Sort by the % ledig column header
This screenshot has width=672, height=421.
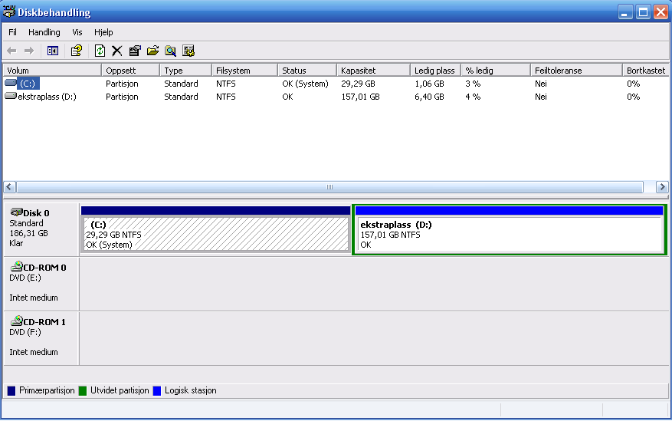point(496,71)
